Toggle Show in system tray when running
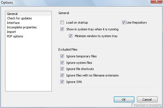Screen dimensions: 163x108 click(x=62, y=29)
